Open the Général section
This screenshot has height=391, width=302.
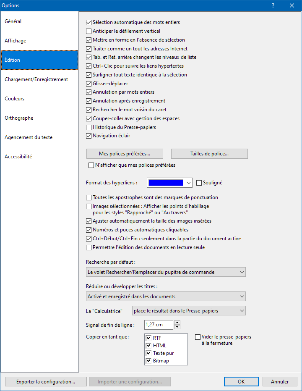(x=39, y=21)
